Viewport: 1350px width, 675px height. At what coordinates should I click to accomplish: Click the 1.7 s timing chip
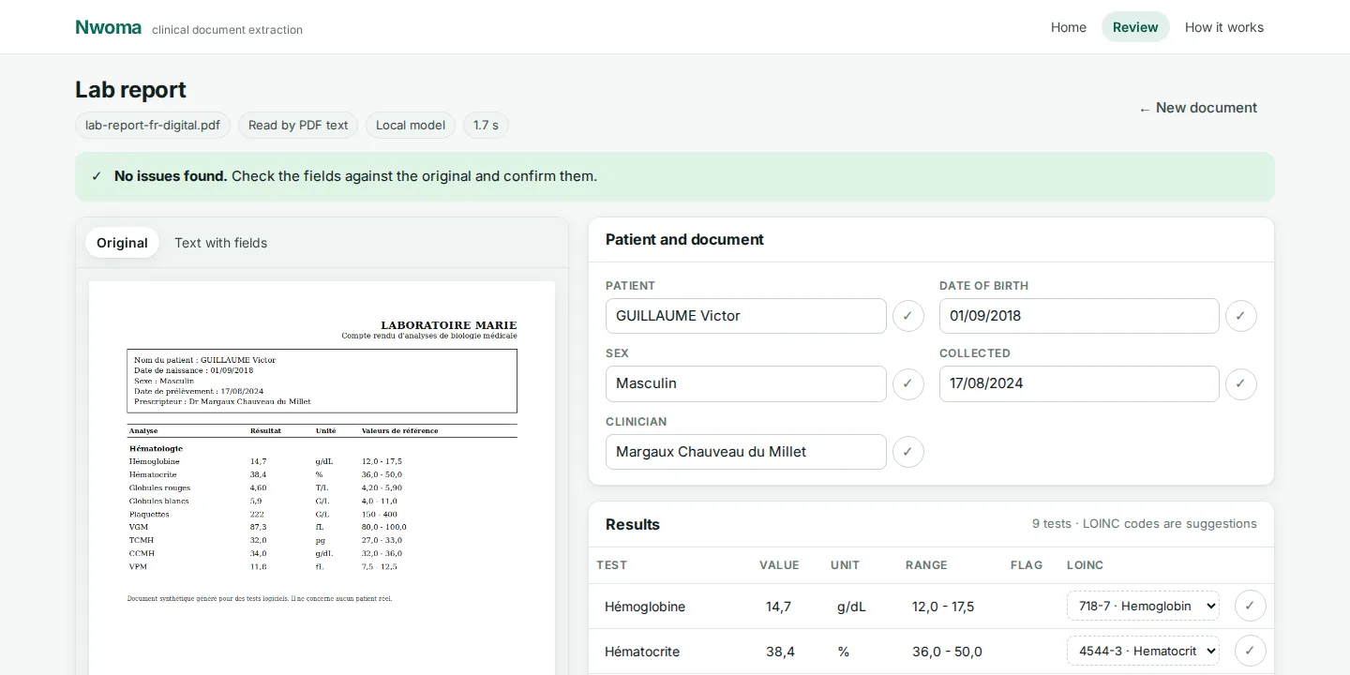click(x=486, y=125)
